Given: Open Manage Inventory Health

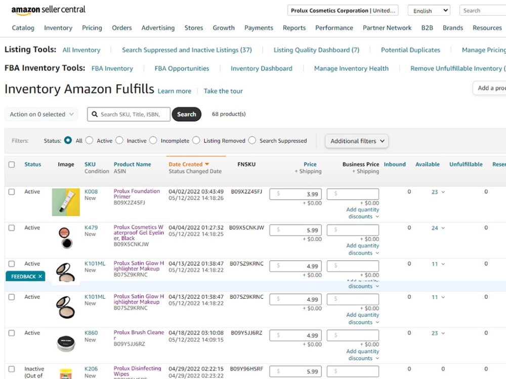Looking at the screenshot, I should pyautogui.click(x=352, y=68).
